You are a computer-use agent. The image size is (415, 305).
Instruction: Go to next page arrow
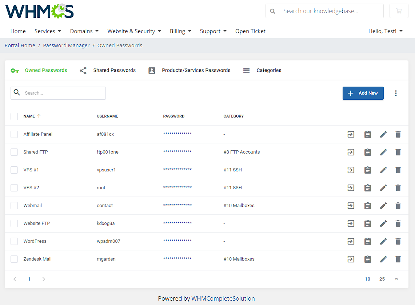tap(44, 279)
